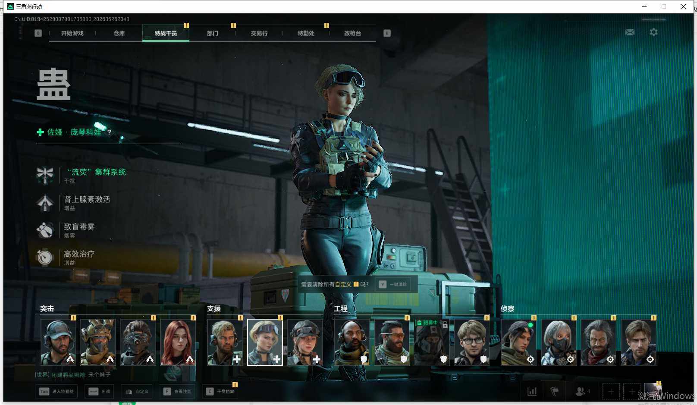Open the 部门 tab
Screen dimensions: 697x405
[212, 33]
